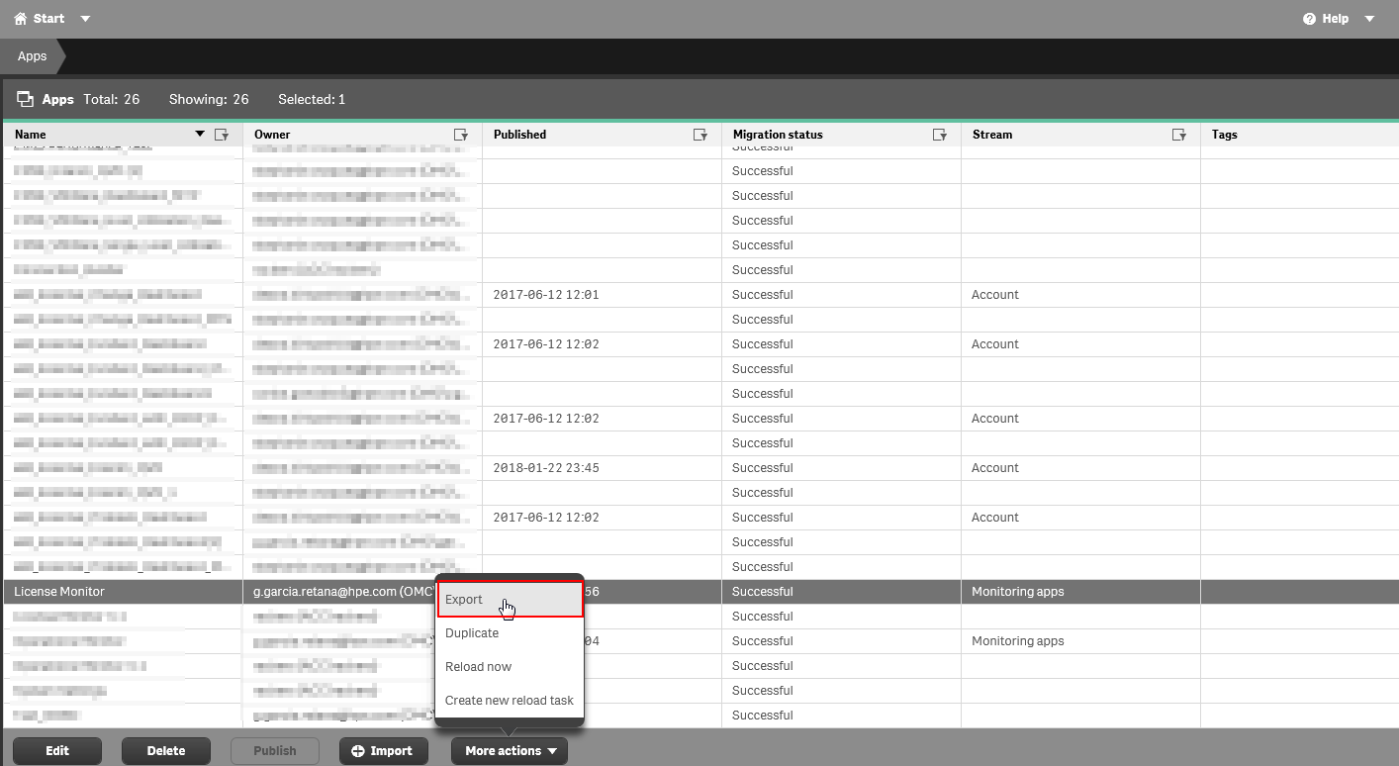Open filter for Migration status column
The width and height of the screenshot is (1399, 766).
pos(940,135)
